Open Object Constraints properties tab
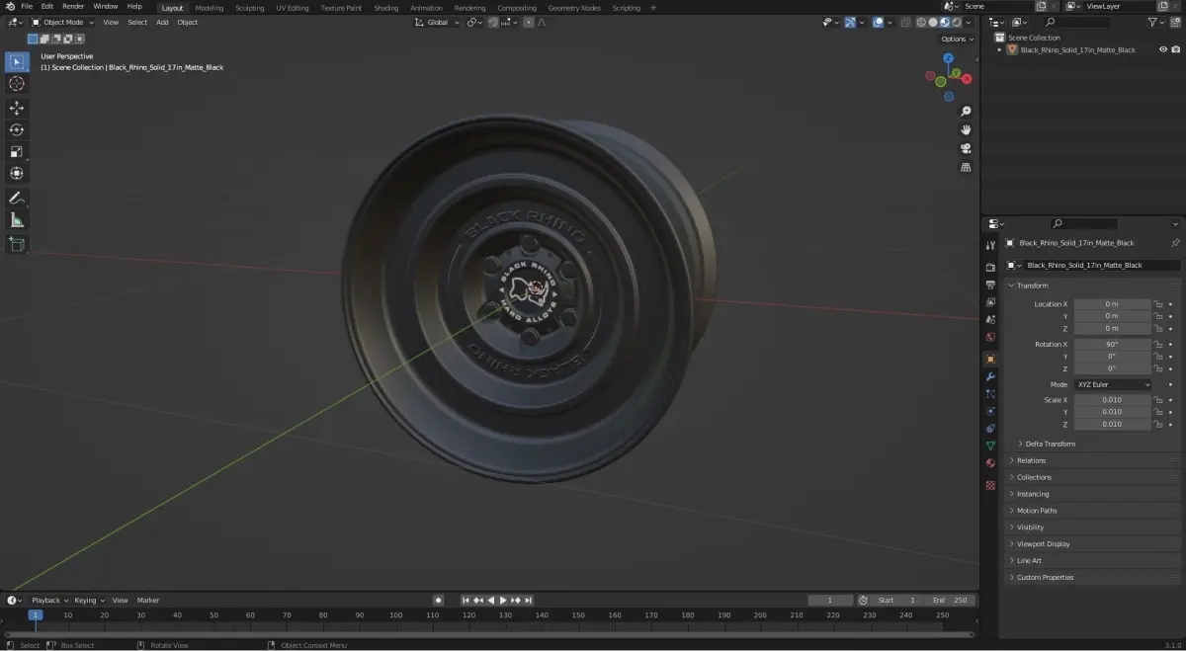This screenshot has width=1186, height=651. [990, 429]
